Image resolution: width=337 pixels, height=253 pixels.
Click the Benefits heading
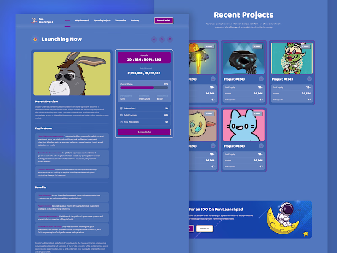tap(40, 187)
